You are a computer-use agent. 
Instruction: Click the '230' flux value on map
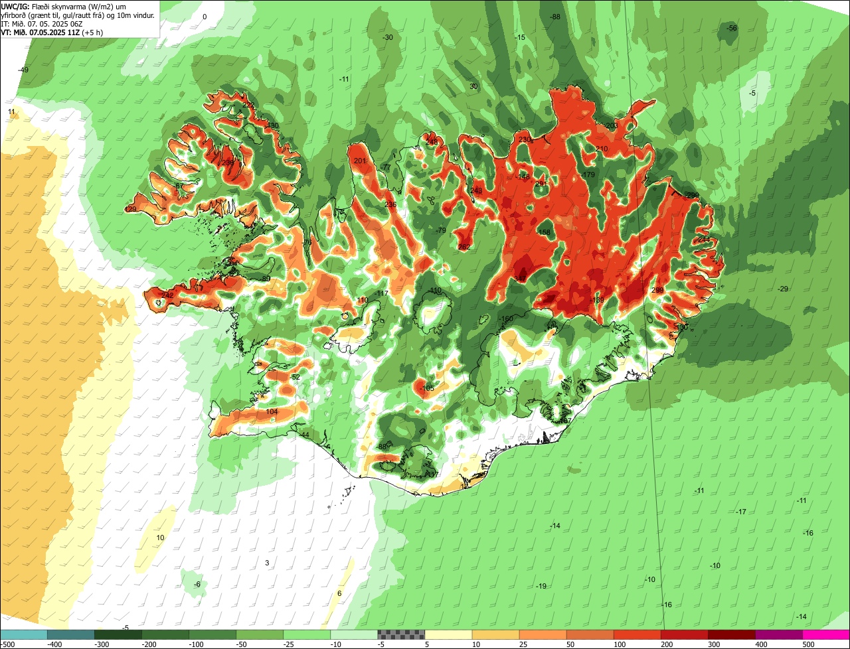pos(525,139)
